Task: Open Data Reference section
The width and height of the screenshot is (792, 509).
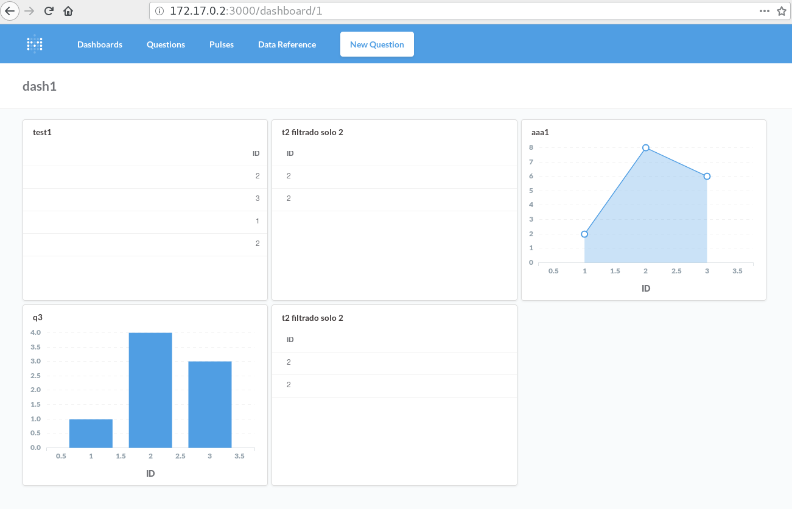Action: [287, 44]
